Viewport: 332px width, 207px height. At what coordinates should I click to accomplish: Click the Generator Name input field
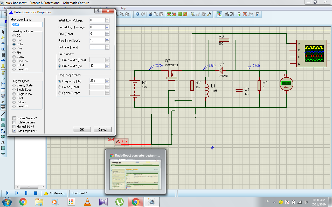pos(27,25)
